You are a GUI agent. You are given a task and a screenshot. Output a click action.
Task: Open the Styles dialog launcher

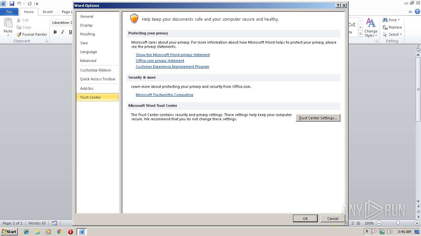(376, 41)
